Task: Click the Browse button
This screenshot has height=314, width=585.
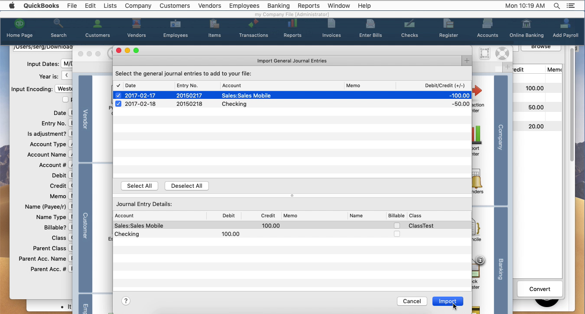Action: click(x=541, y=47)
